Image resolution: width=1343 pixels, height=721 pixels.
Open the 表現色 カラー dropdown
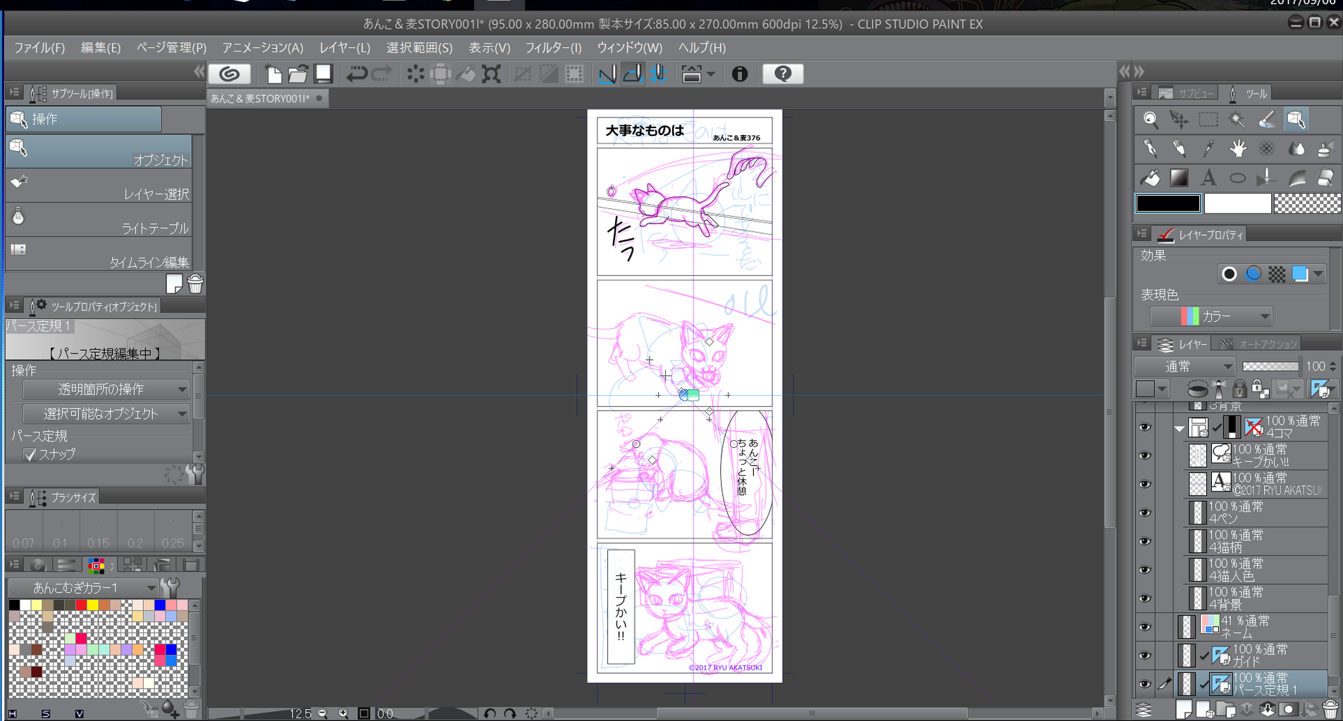[1211, 316]
